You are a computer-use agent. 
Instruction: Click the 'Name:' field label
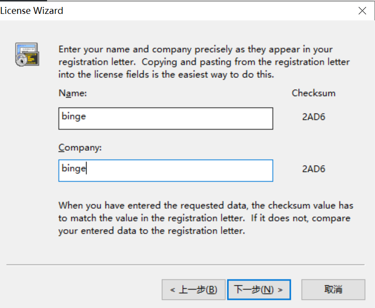click(73, 93)
